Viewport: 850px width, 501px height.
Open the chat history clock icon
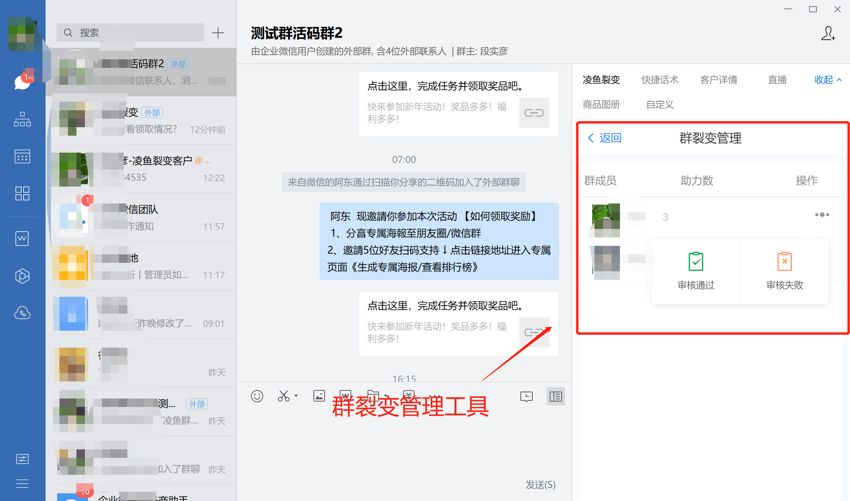526,397
